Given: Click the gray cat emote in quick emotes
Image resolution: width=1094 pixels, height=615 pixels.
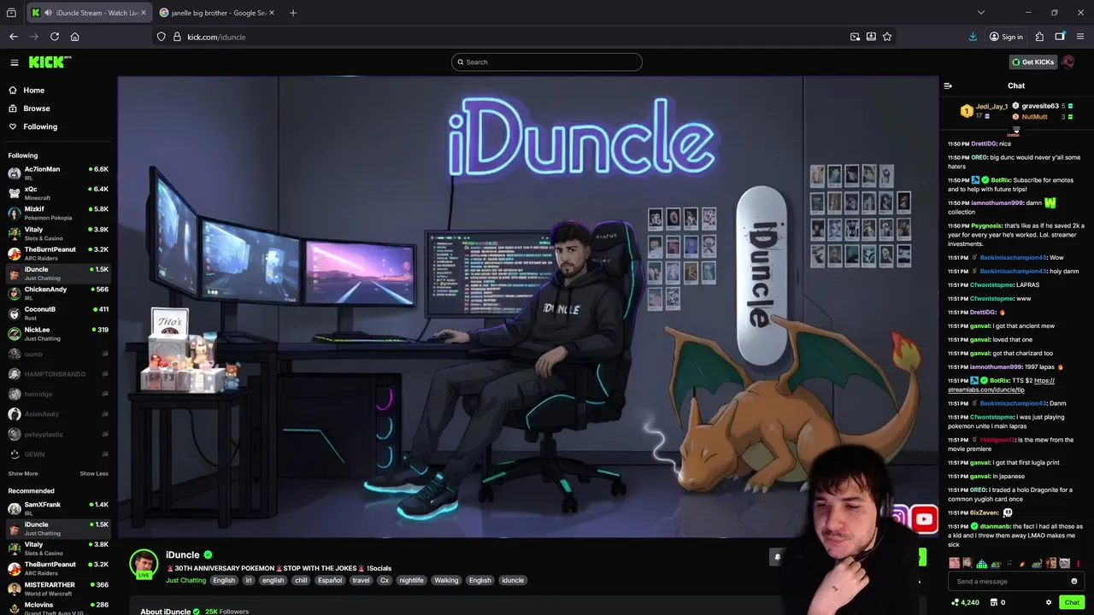Looking at the screenshot, I should (1065, 564).
